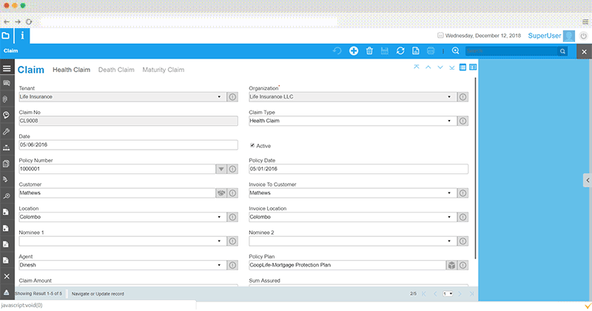592x311 pixels.
Task: Go to the next record in pagination
Action: 460,294
